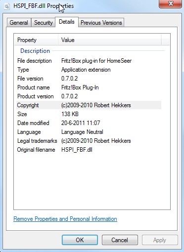
Task: Close the Properties dialog with X
Action: (x=171, y=3)
